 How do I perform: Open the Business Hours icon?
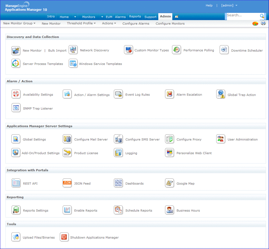170,210
